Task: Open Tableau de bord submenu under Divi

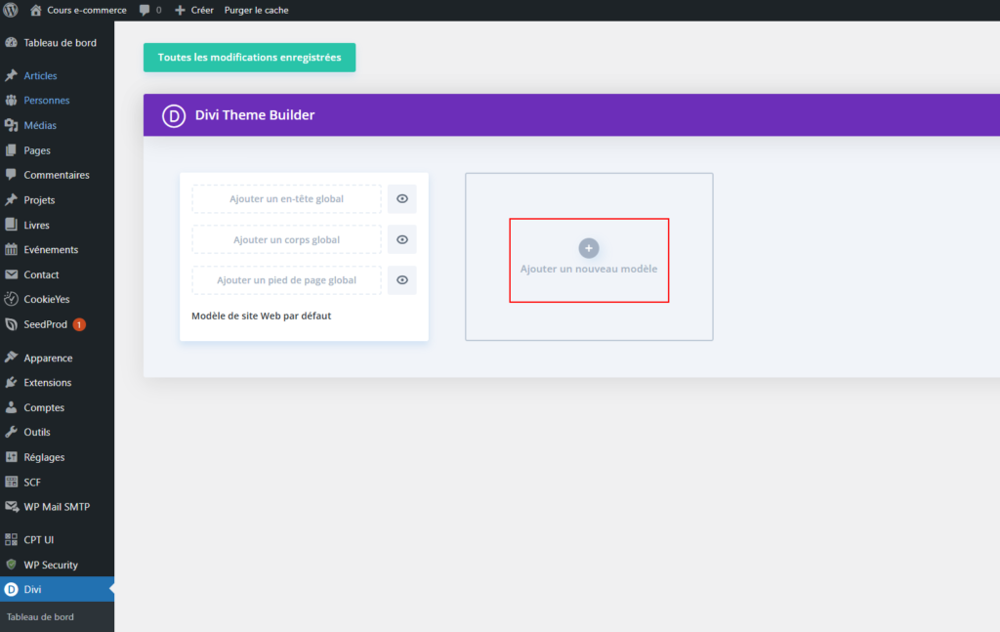Action: [x=40, y=616]
